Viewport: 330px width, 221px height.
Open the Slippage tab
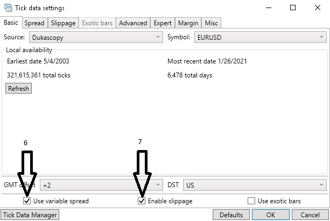point(63,23)
